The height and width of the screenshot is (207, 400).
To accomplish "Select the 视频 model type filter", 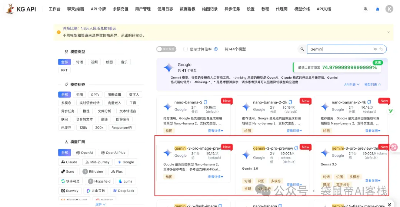I will (x=94, y=62).
